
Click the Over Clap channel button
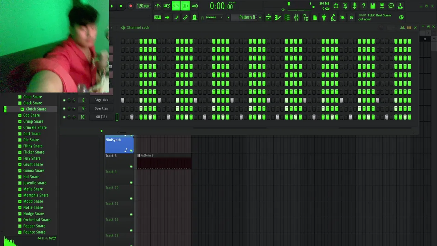click(x=101, y=108)
